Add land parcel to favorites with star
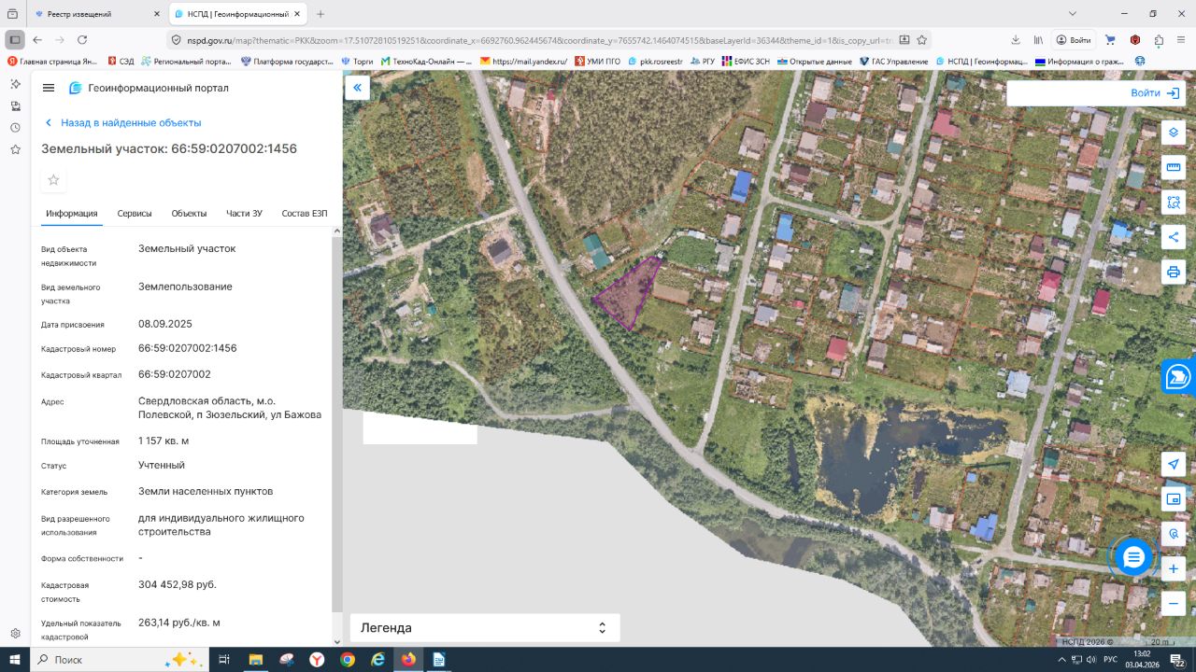 53,180
